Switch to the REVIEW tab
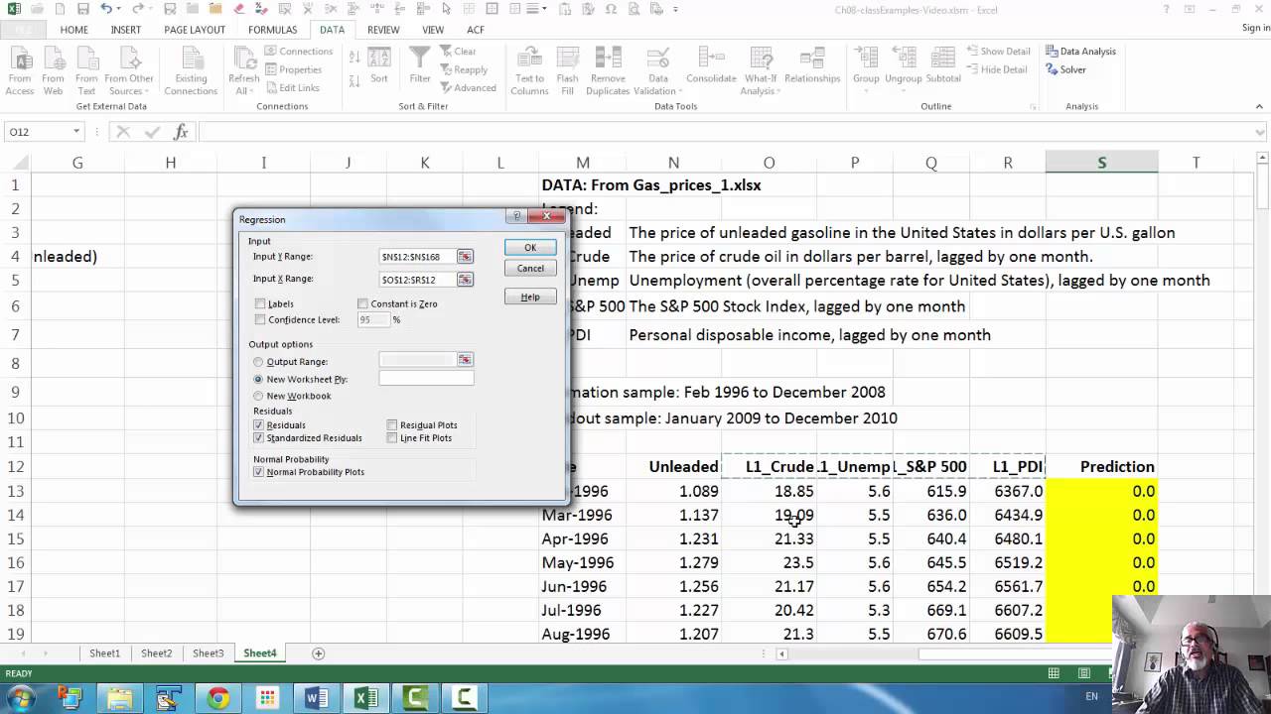 pyautogui.click(x=383, y=30)
